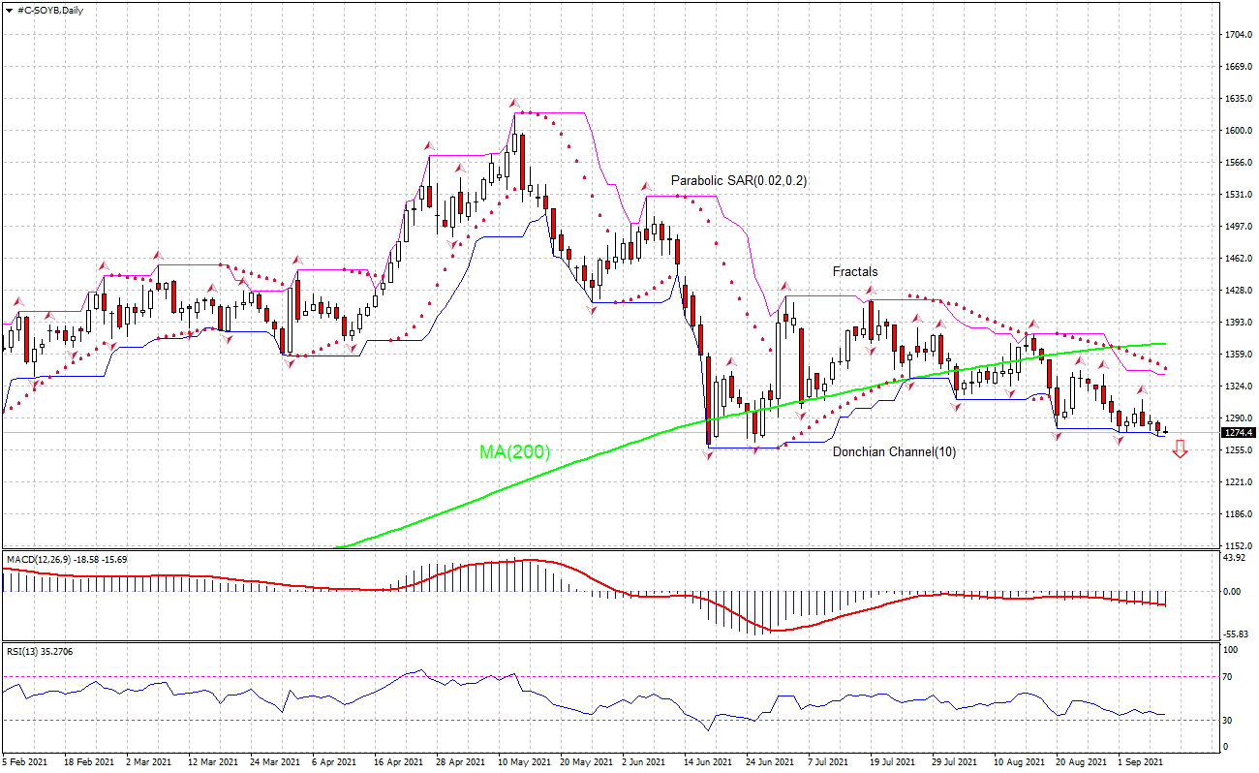Click the MACD 43.92 scale label

coord(1236,557)
